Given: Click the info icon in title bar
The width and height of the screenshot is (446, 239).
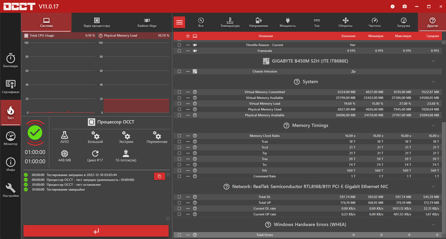Looking at the screenshot, I should click(x=393, y=6).
